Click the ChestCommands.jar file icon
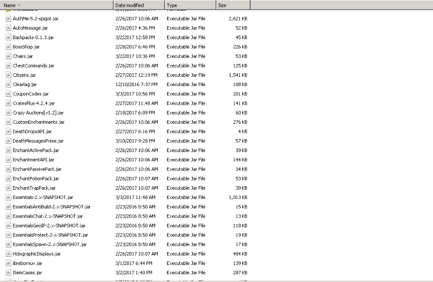The image size is (433, 282). click(x=9, y=65)
